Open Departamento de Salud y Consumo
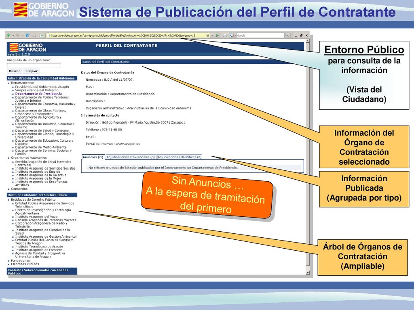This screenshot has height=310, width=414. pyautogui.click(x=42, y=130)
